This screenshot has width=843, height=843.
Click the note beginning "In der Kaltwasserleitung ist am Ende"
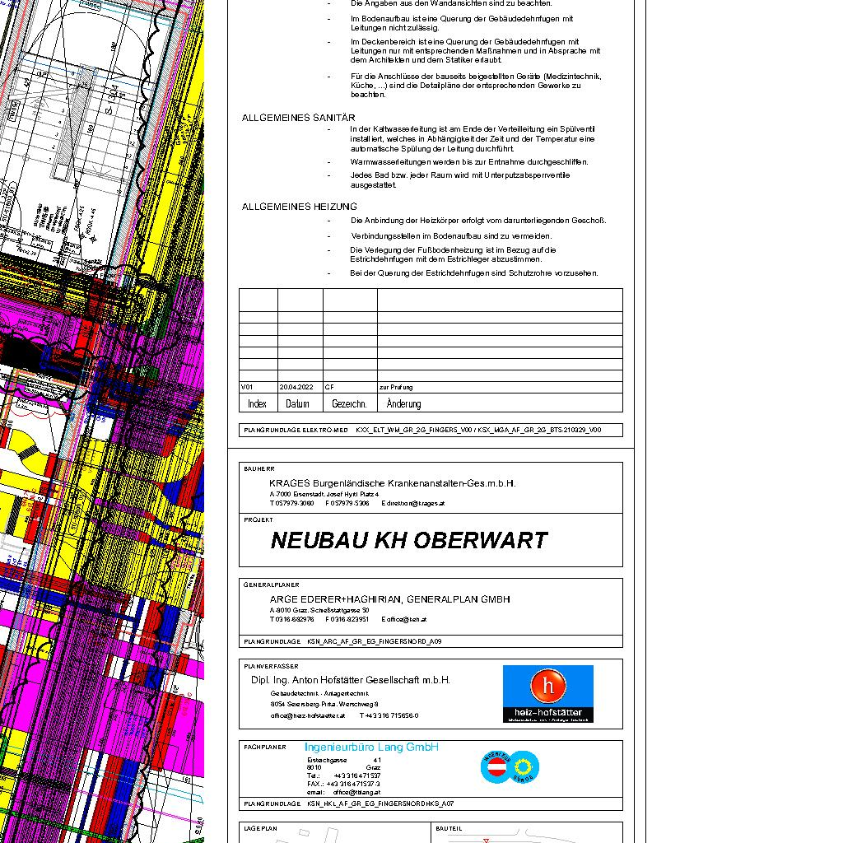pos(473,139)
